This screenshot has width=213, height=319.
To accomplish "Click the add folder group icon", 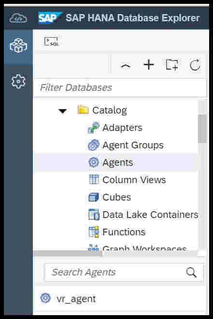I will 172,65.
